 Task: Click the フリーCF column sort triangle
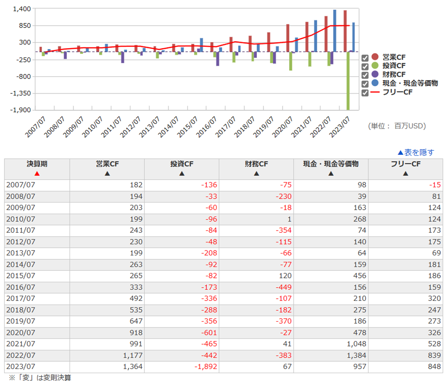click(405, 174)
